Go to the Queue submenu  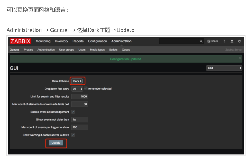[126, 50]
